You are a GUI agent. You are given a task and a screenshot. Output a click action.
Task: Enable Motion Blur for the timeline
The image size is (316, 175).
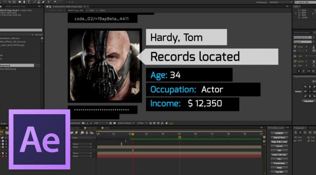[x=76, y=133]
